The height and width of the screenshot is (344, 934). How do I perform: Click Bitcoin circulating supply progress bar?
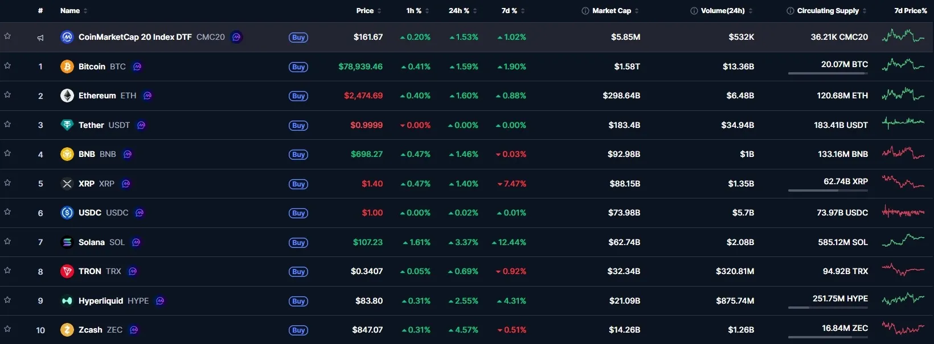coord(828,73)
